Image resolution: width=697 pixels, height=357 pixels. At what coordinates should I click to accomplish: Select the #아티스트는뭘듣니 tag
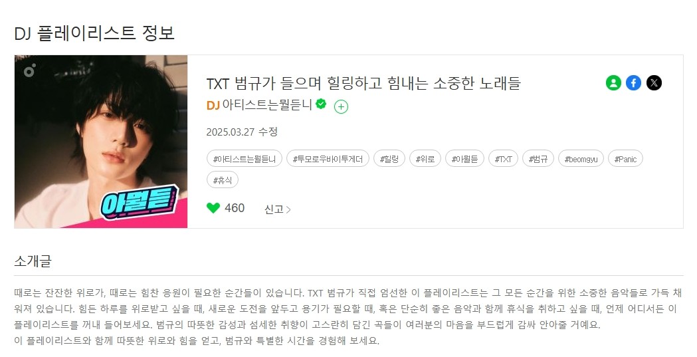click(245, 159)
